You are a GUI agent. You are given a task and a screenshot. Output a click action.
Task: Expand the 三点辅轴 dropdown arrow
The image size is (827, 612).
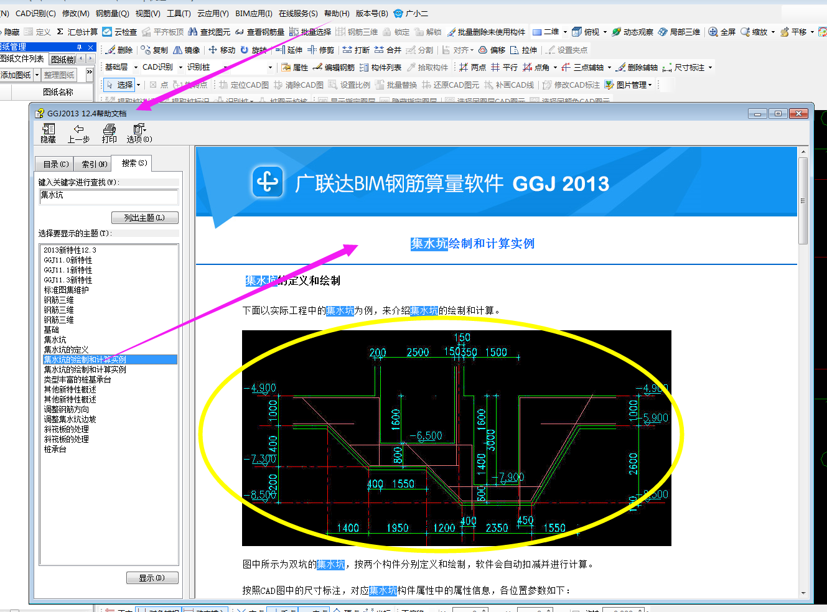click(x=609, y=67)
